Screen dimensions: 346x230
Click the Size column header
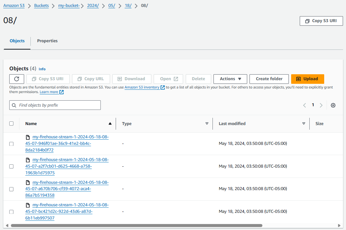(319, 124)
